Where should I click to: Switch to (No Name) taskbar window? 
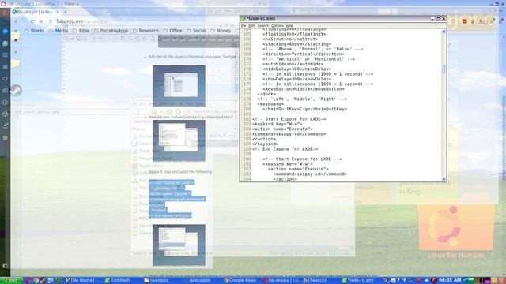coord(84,281)
